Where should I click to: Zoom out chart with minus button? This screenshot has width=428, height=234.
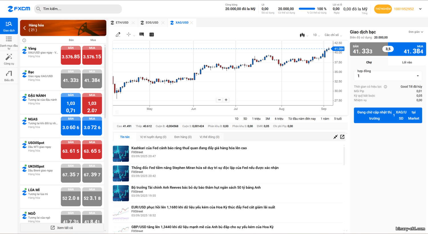click(219, 100)
